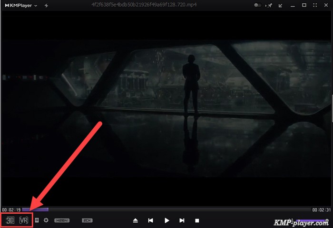
Task: Pin window always on top
Action: point(269,6)
